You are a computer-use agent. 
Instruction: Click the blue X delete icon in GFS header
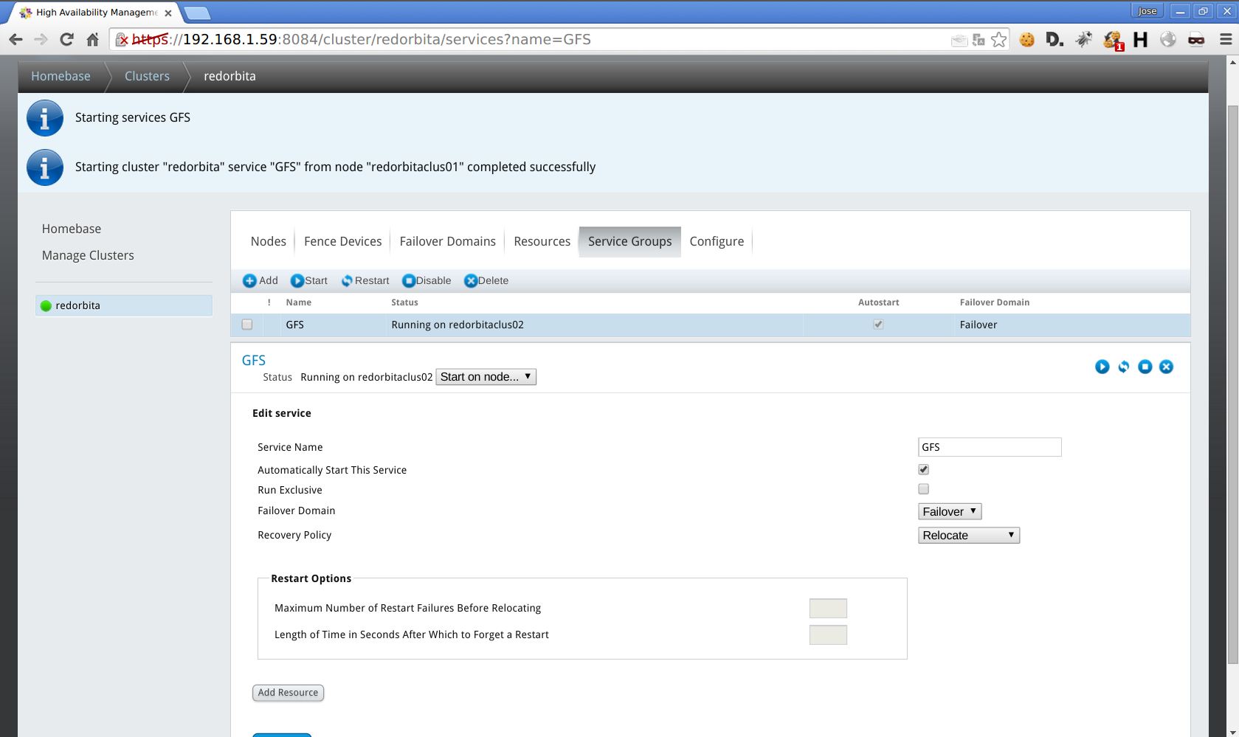pos(1166,367)
